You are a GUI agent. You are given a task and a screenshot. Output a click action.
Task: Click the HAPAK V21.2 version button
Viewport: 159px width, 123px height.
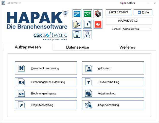click(x=129, y=21)
